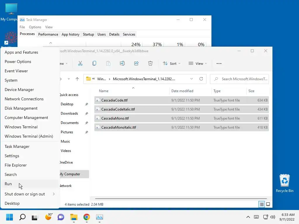
Task: Collapse Task Manager column sort chevron
Action: (x=51, y=43)
